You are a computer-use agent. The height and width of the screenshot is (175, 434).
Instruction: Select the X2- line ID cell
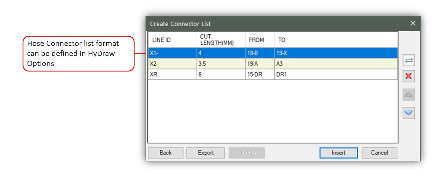172,64
